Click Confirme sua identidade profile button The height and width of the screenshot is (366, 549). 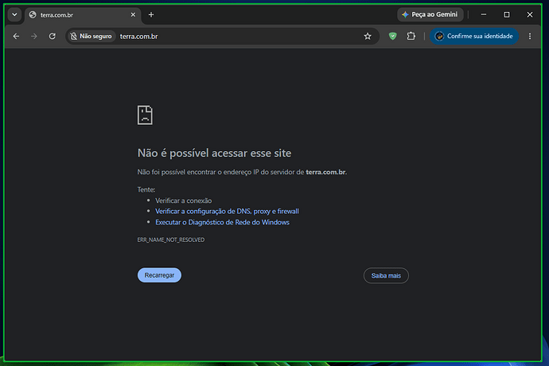pos(474,36)
